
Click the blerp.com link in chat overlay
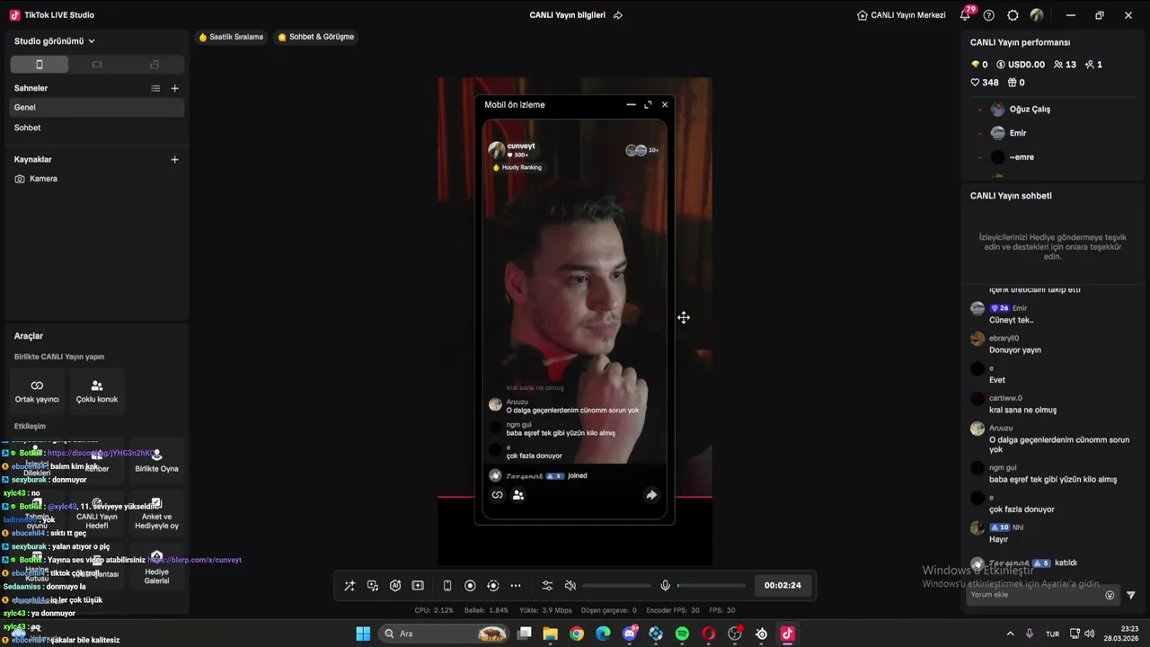(194, 560)
